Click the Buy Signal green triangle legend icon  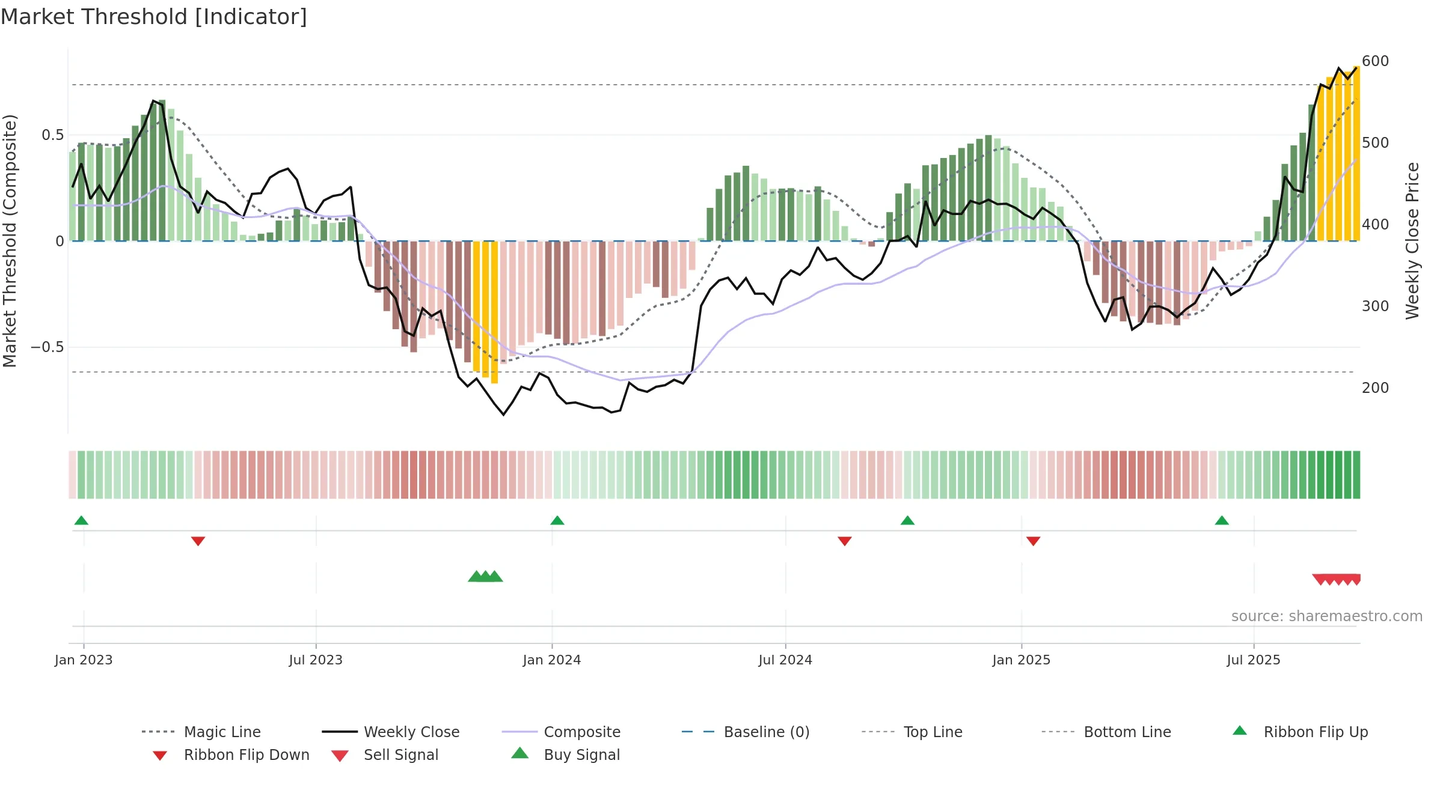coord(520,753)
